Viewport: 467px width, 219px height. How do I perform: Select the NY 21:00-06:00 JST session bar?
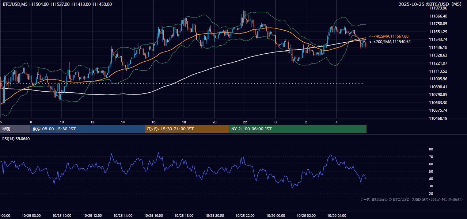click(298, 129)
